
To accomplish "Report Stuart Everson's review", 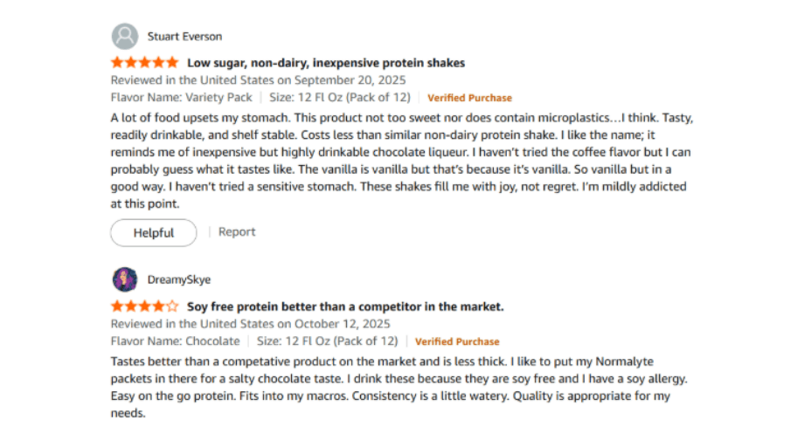I will click(237, 232).
